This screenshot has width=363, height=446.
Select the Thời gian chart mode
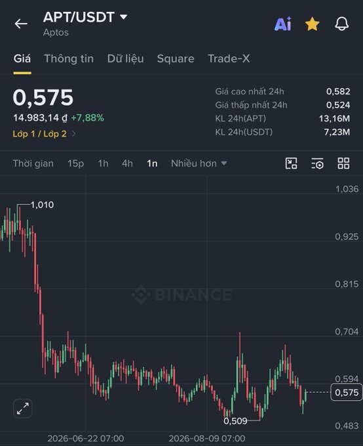(x=33, y=164)
